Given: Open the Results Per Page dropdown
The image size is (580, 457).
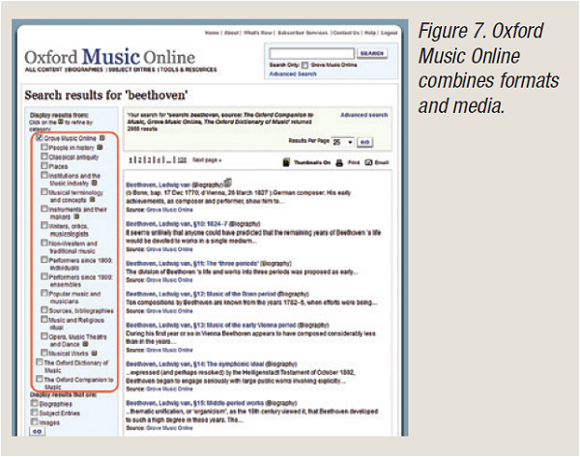Looking at the screenshot, I should coord(342,142).
